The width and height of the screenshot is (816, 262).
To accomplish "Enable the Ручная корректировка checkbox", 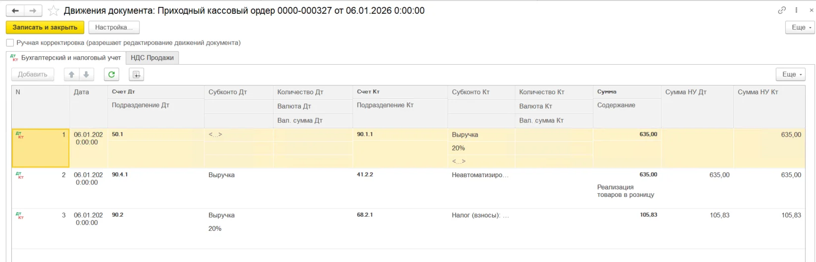I will coord(10,43).
